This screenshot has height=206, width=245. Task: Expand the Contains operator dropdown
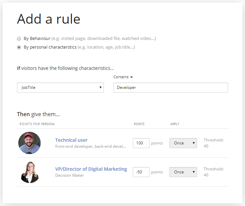coord(123,77)
